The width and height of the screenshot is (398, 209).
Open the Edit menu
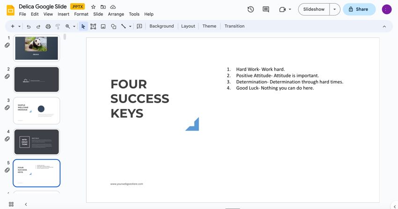[x=35, y=14]
